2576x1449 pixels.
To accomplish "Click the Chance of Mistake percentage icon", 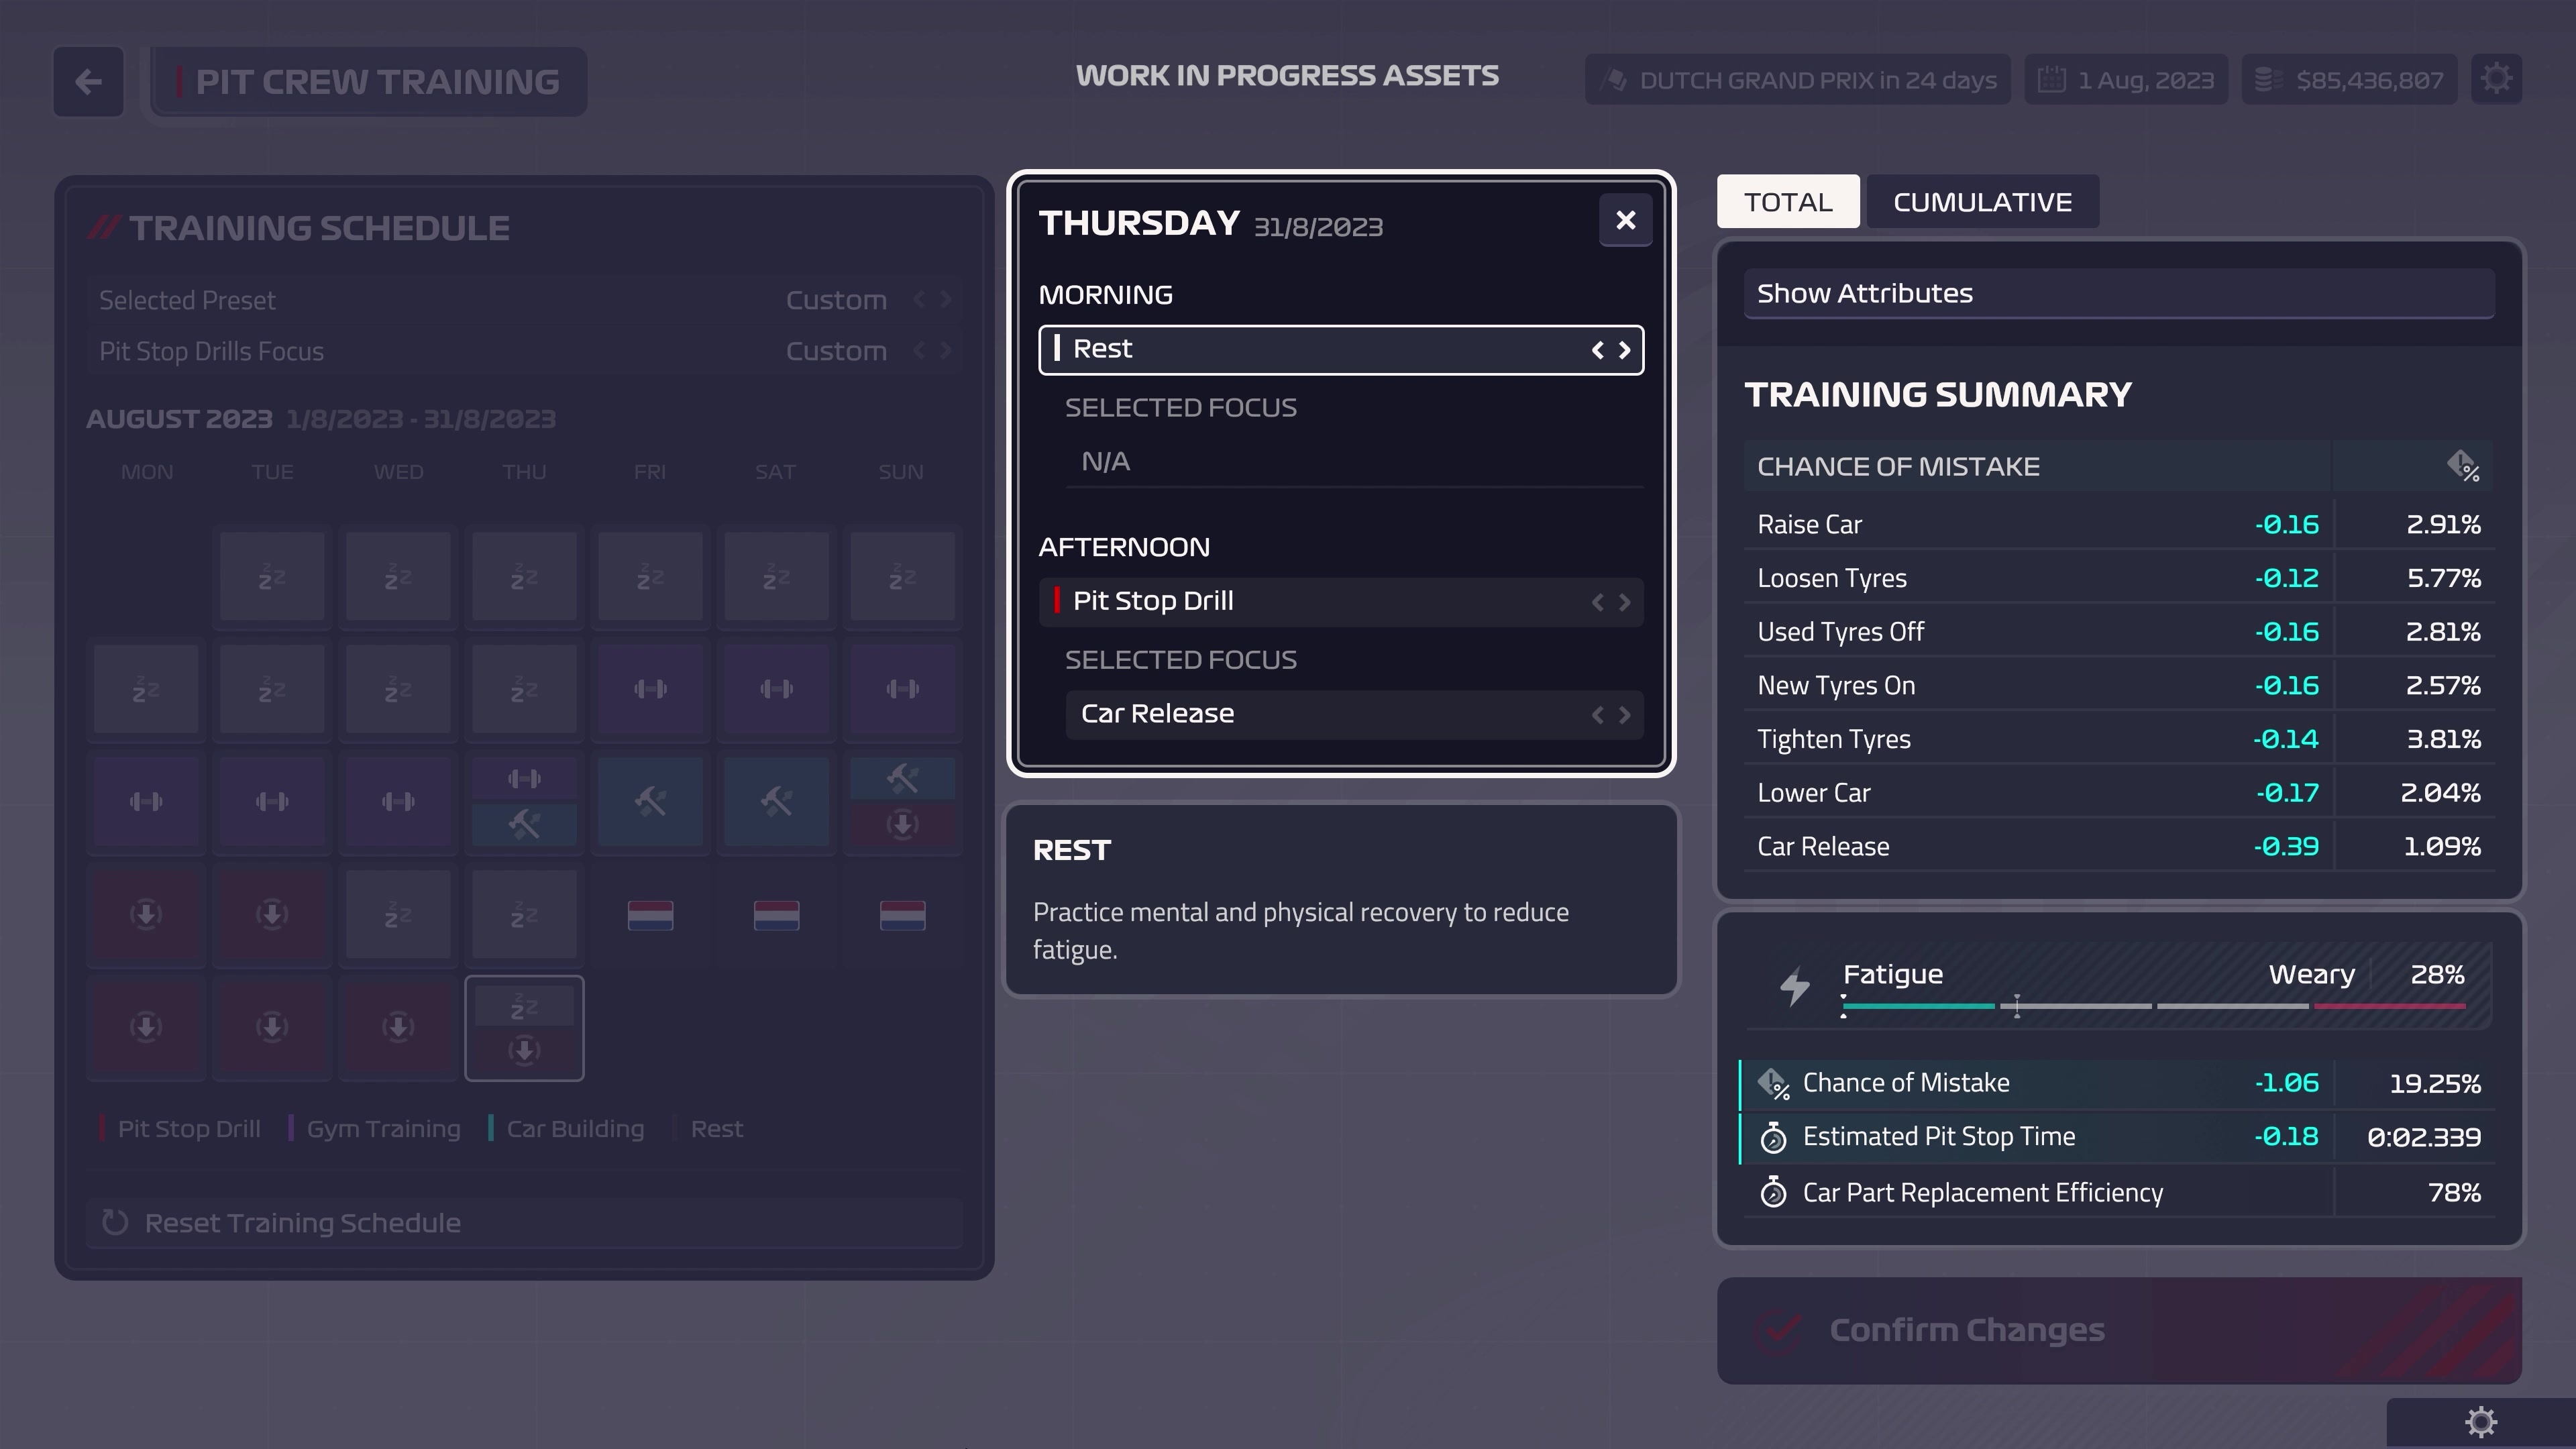I will (x=2461, y=466).
